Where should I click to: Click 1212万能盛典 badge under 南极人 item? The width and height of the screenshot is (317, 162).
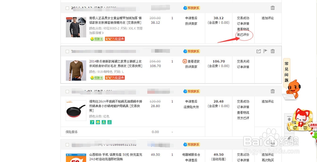click(x=115, y=39)
